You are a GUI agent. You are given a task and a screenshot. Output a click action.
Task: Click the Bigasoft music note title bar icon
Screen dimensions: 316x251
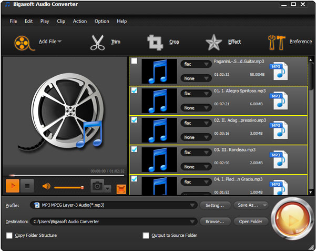click(7, 4)
